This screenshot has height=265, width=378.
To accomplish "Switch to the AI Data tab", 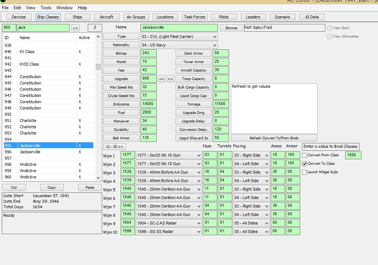I will (x=312, y=17).
